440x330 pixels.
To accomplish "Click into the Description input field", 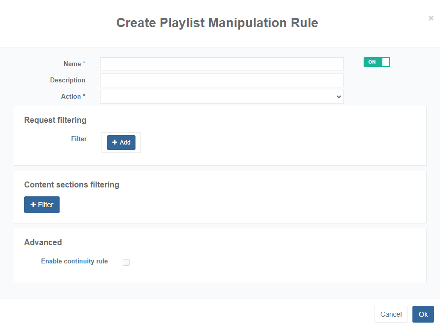I will [x=222, y=80].
